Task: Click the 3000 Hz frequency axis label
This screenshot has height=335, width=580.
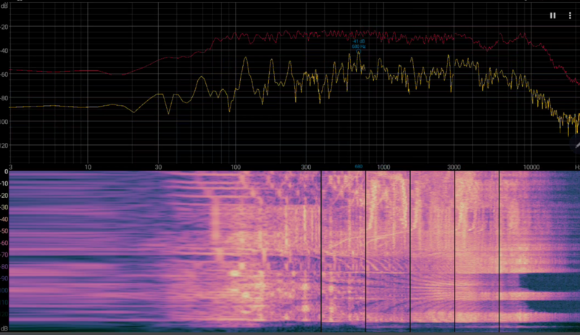Action: 455,166
